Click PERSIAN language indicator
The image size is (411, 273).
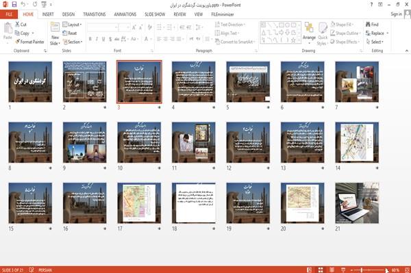(x=45, y=270)
